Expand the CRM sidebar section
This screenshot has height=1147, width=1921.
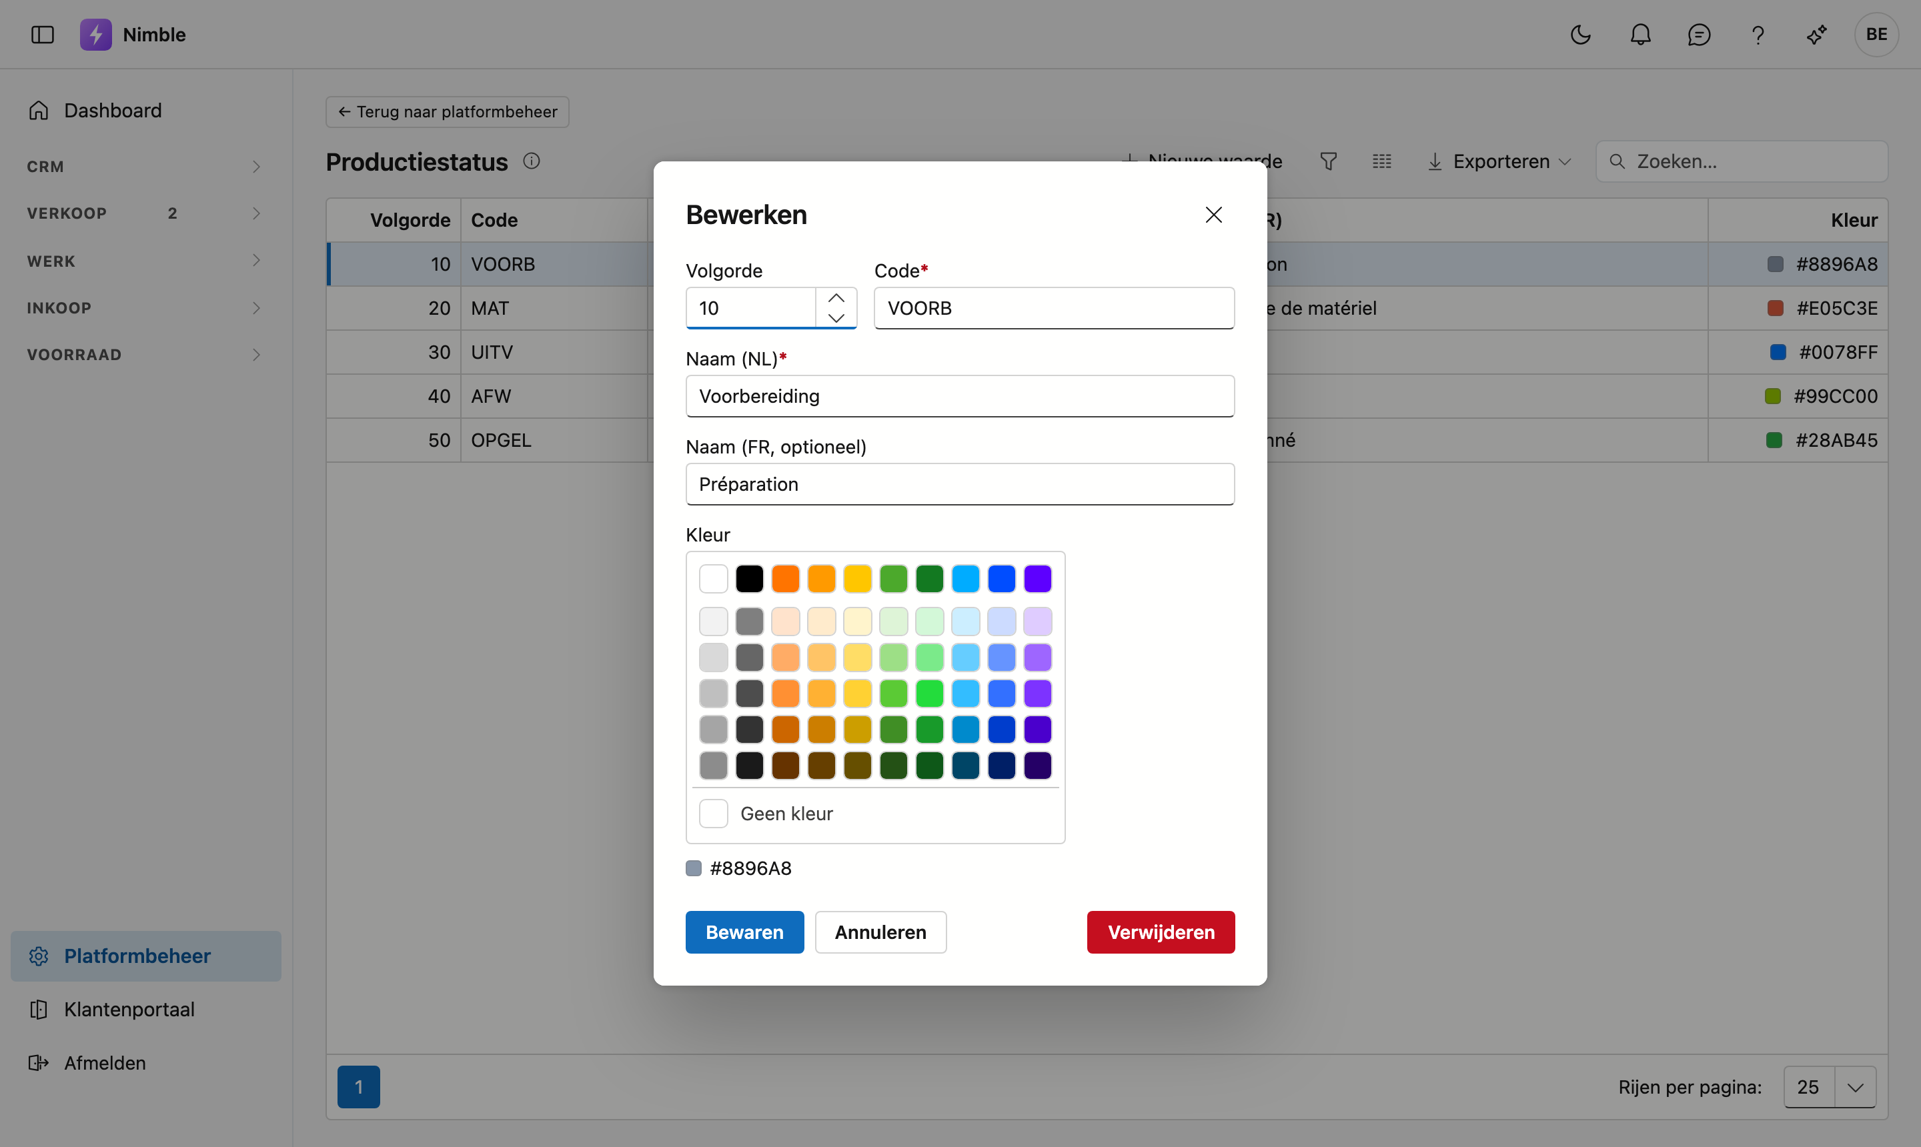coord(145,167)
